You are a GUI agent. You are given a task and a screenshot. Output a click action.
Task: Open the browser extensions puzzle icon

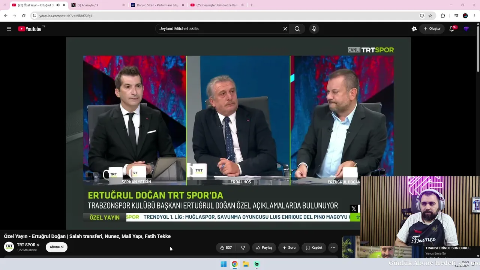pos(443,16)
